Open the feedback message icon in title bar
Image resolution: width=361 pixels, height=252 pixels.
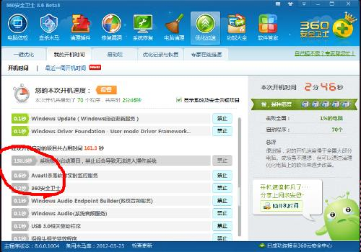(278, 4)
